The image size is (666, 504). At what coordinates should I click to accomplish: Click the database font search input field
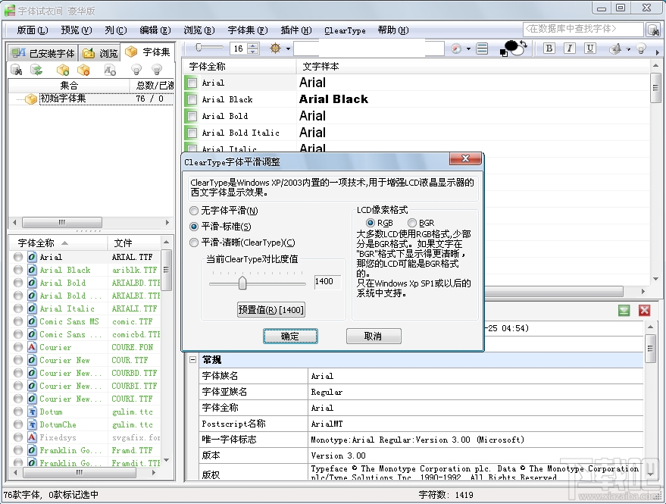click(583, 30)
